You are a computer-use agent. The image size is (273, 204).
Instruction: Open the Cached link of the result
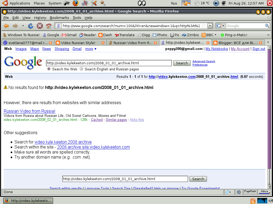click(97, 120)
